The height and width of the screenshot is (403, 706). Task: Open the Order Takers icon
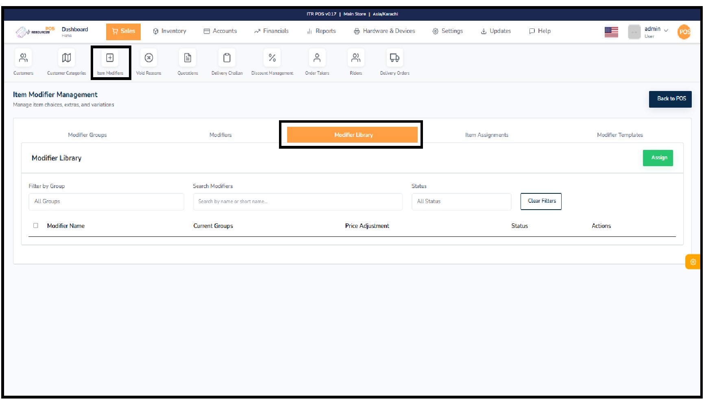coord(317,58)
